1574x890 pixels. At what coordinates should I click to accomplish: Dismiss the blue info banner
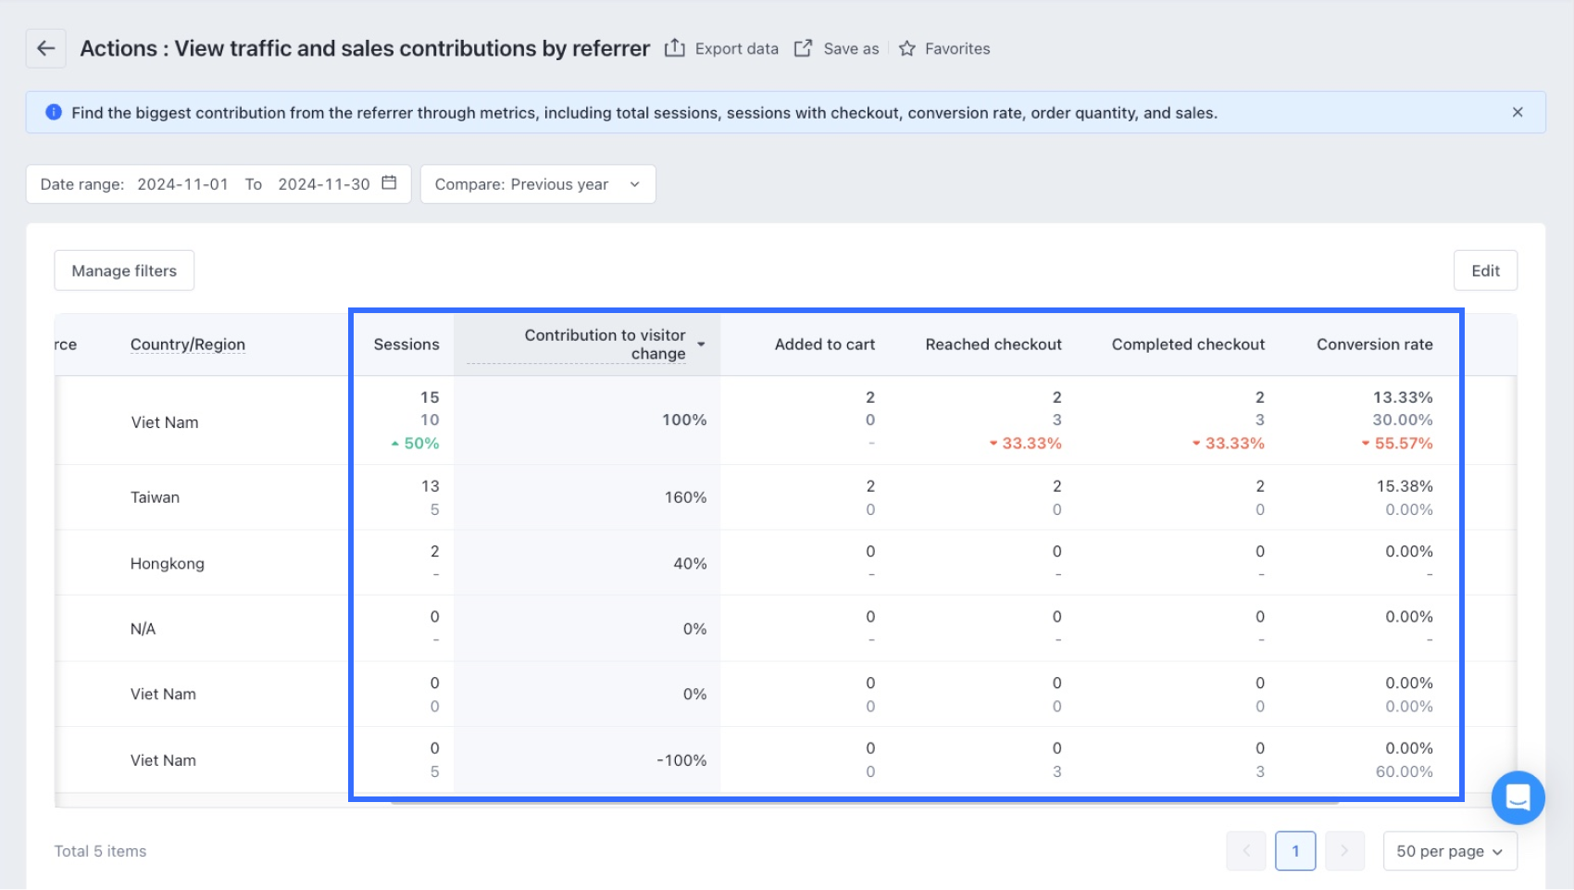(1518, 112)
